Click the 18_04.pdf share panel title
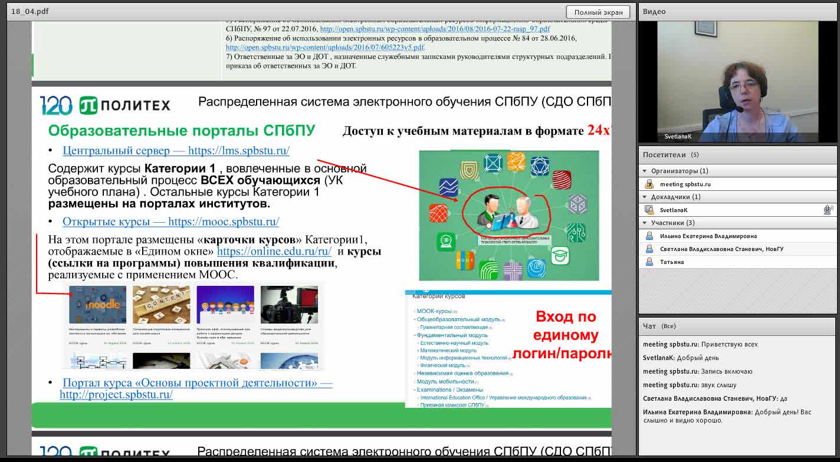The image size is (840, 462). (30, 11)
